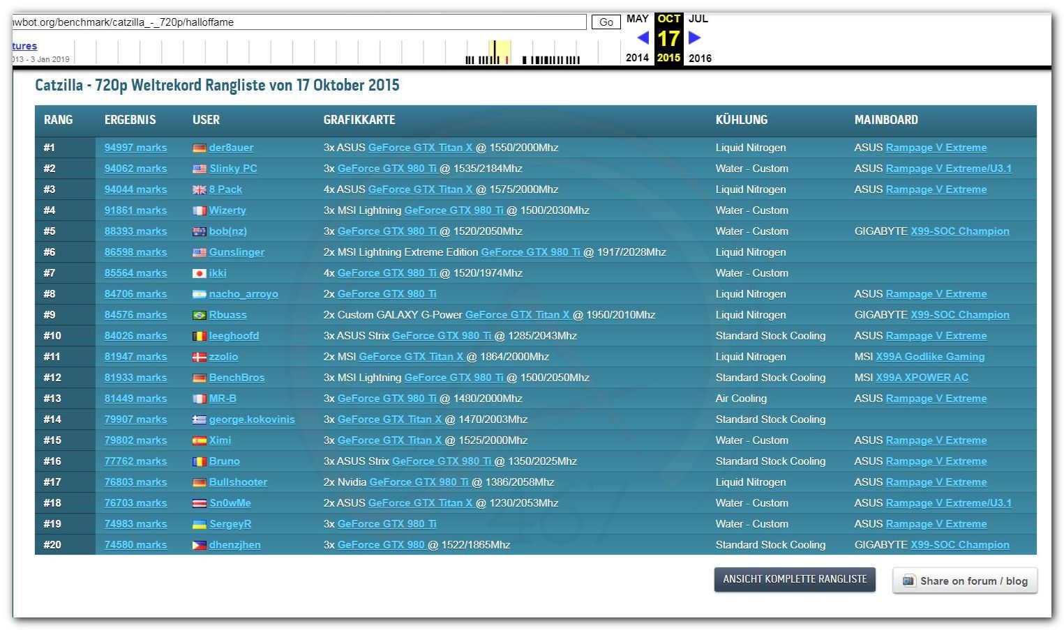Click the highlighted 2015 capture graph region
Screen dimensions: 1064x630
pyautogui.click(x=500, y=52)
